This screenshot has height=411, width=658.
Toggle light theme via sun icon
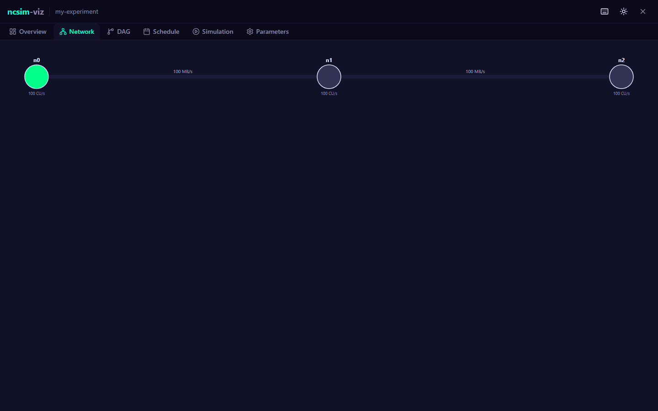tap(624, 11)
